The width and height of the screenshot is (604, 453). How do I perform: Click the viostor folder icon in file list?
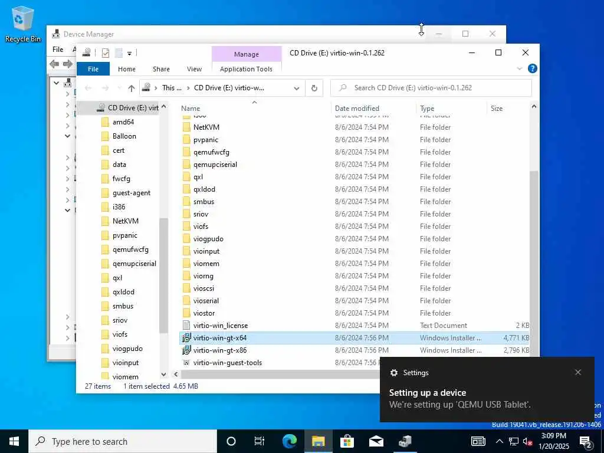coord(186,313)
